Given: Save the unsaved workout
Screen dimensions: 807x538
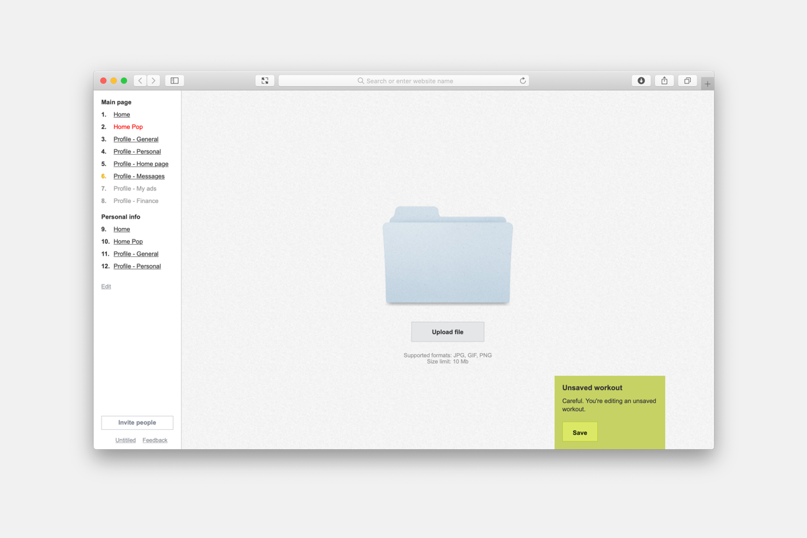Looking at the screenshot, I should point(580,432).
